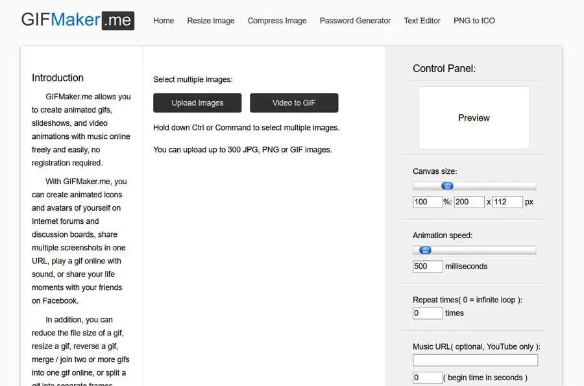This screenshot has width=584, height=386.
Task: Navigate to Password Generator
Action: pyautogui.click(x=355, y=21)
